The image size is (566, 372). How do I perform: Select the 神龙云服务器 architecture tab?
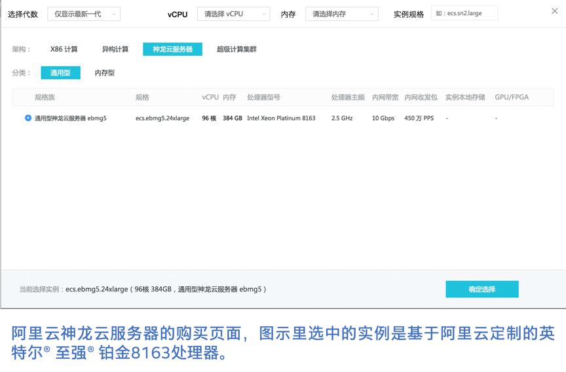coord(172,49)
